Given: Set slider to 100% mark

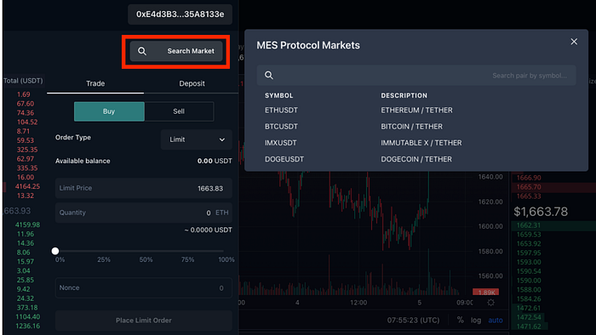Looking at the screenshot, I should [226, 259].
